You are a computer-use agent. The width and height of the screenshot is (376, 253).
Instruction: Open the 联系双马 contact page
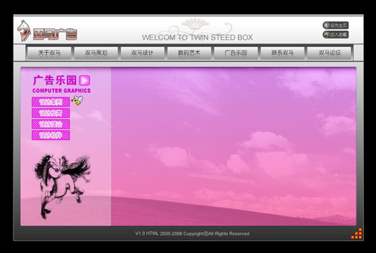point(282,52)
